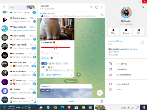Click the red Report warning icon

pyautogui.click(x=110, y=89)
